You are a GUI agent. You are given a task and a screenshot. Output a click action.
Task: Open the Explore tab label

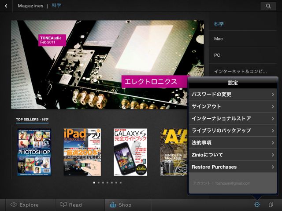(x=29, y=205)
